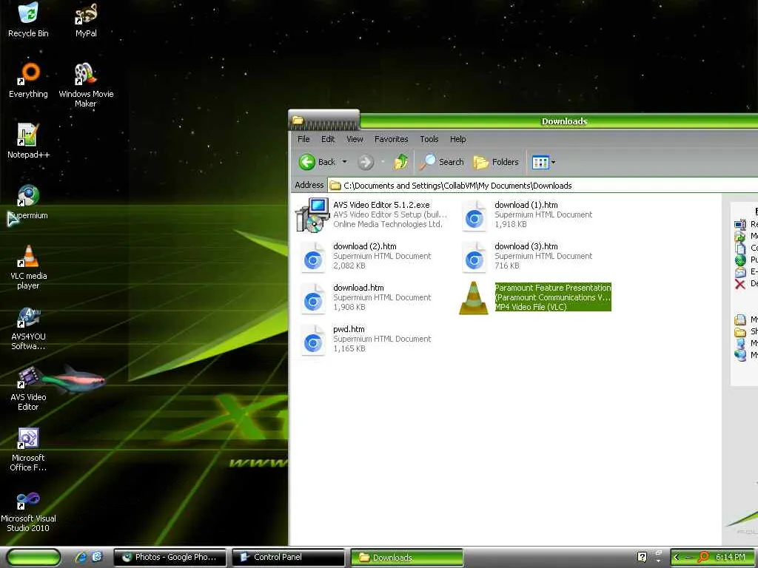Toggle the Folders pane

[x=495, y=162]
